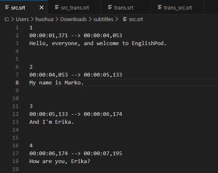Image resolution: width=218 pixels, height=173 pixels.
Task: Open the subtitles breadcrumb folder
Action: 103,19
